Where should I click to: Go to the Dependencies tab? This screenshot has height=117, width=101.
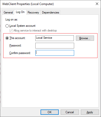[x=50, y=12]
